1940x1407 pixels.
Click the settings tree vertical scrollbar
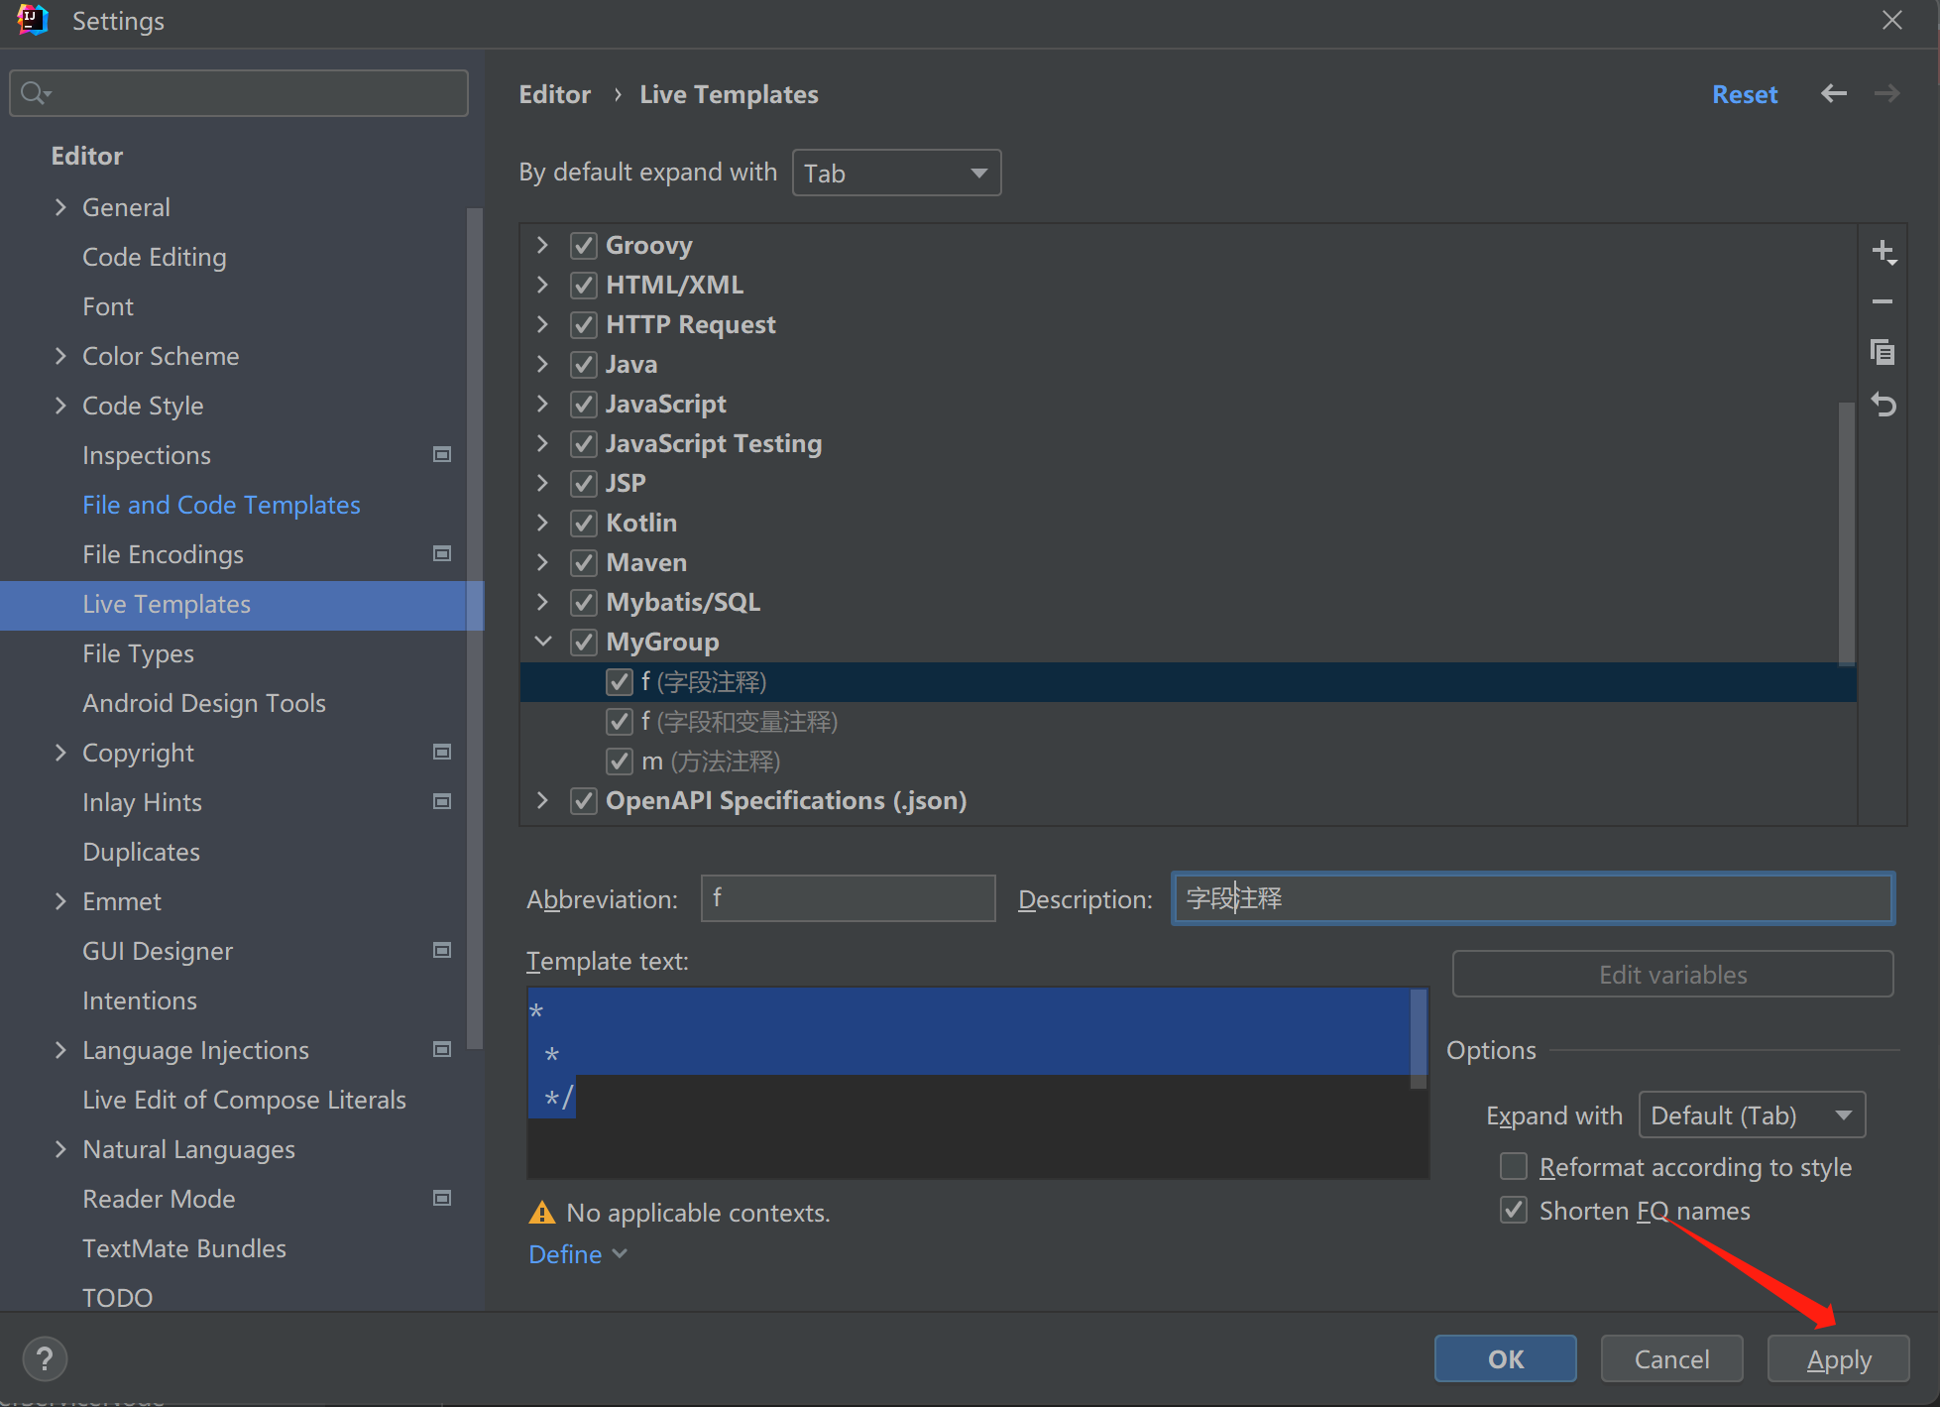pyautogui.click(x=474, y=628)
